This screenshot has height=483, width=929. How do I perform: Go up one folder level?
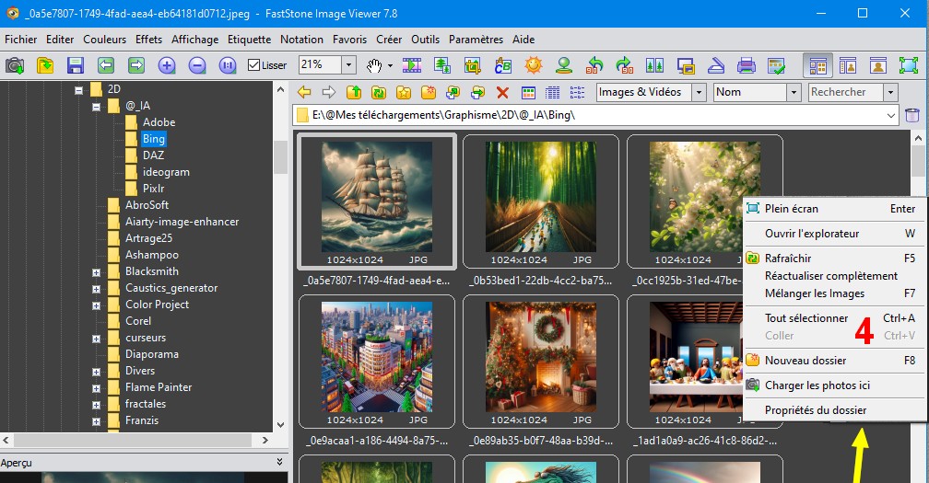point(354,92)
